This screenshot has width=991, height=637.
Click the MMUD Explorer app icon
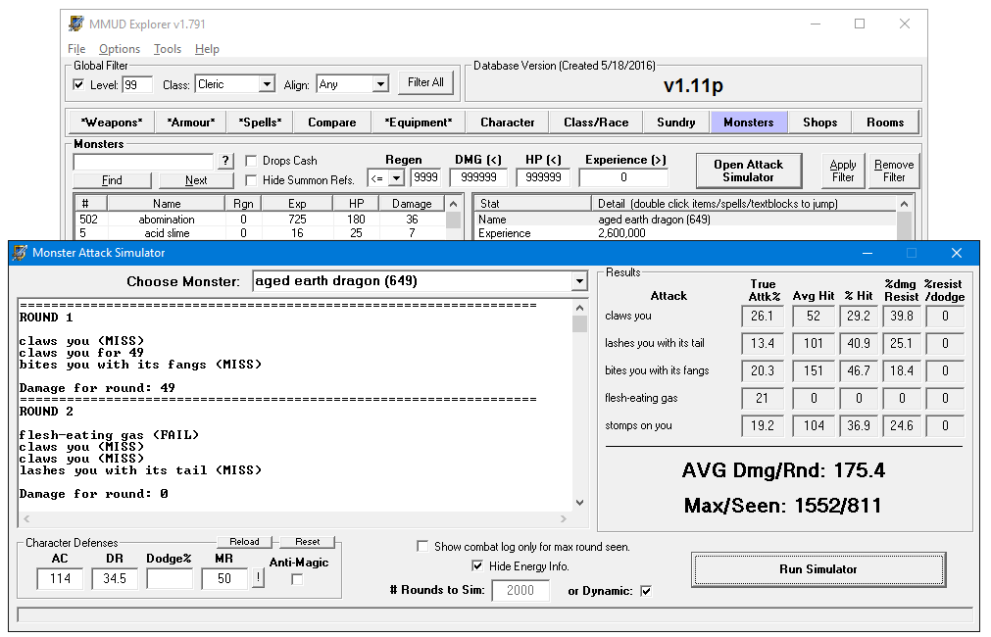76,24
